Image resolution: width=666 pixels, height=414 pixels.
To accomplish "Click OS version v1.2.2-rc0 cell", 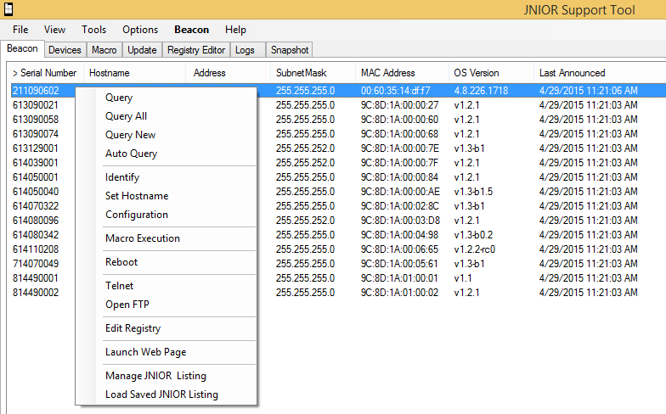I will pyautogui.click(x=474, y=249).
